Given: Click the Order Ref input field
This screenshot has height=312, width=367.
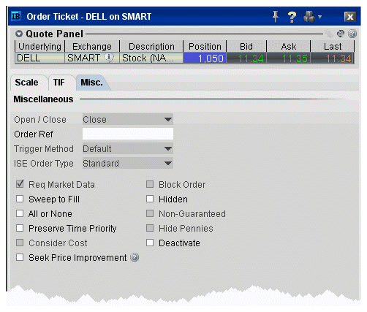Looking at the screenshot, I should point(128,134).
